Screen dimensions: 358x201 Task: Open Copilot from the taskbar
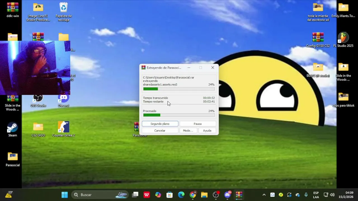158,195
